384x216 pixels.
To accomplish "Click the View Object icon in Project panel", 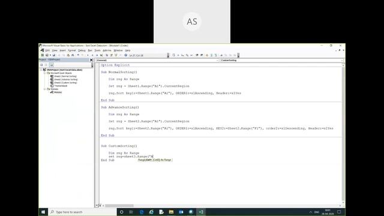I will pyautogui.click(x=46, y=65).
